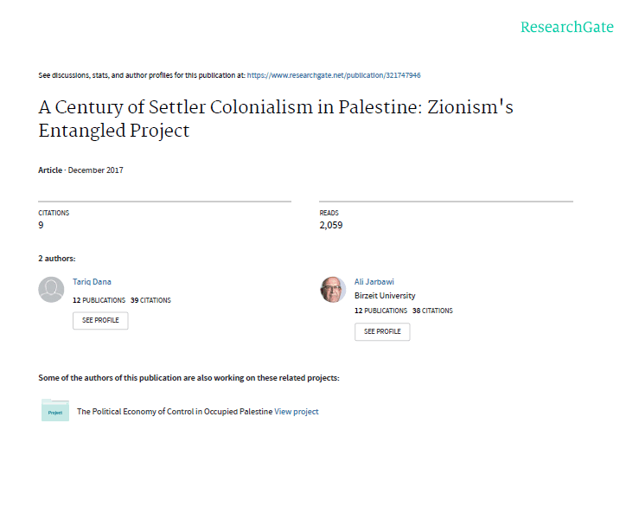Open the researchgate.net publication URL link
The height and width of the screenshot is (513, 639).
point(334,75)
